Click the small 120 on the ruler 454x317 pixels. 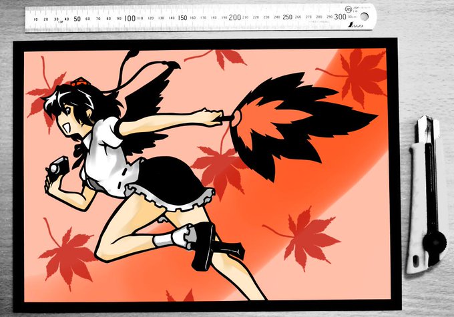151,18
